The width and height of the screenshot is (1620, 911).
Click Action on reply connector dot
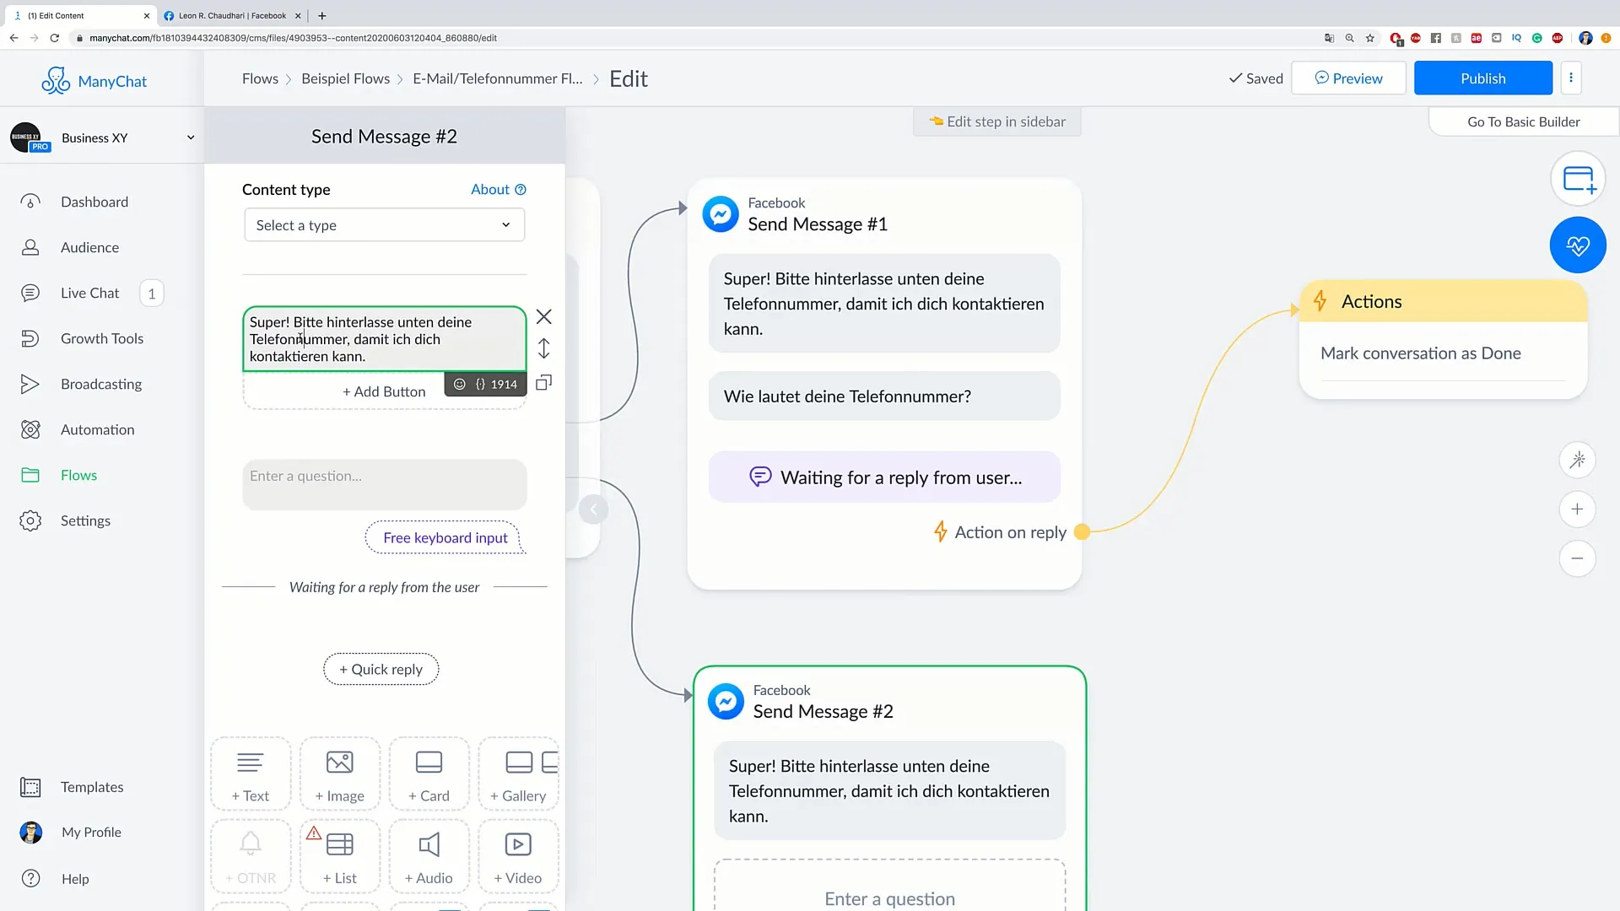coord(1082,532)
